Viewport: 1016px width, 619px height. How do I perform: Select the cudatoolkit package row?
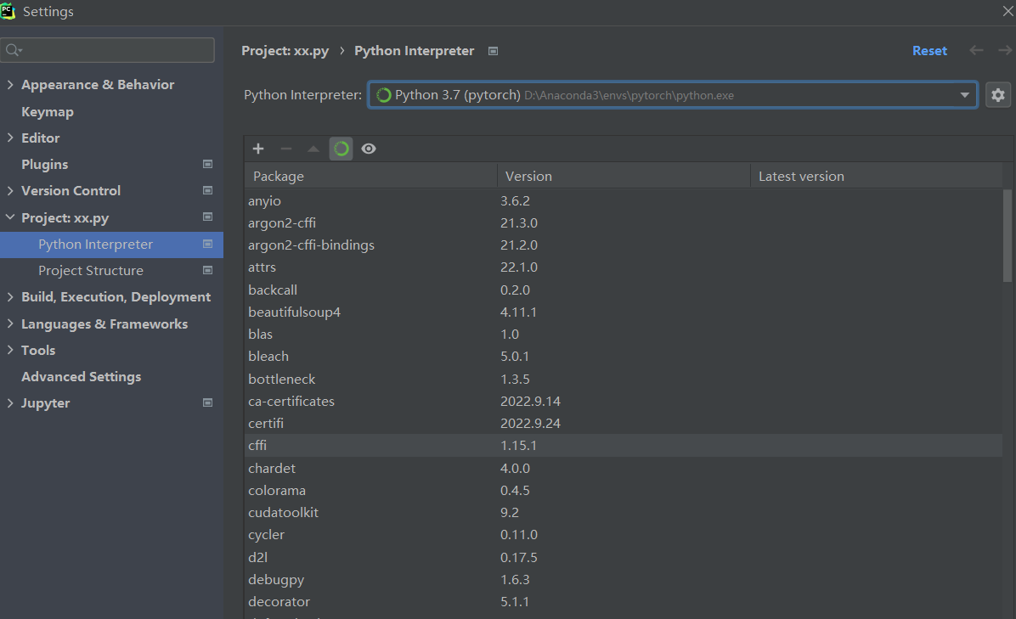coord(624,512)
